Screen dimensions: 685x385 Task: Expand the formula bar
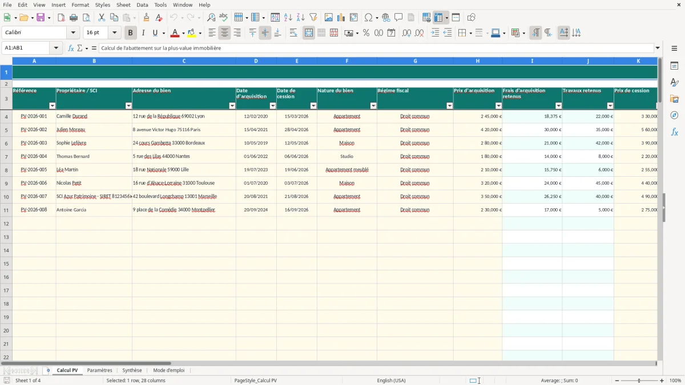pos(658,48)
